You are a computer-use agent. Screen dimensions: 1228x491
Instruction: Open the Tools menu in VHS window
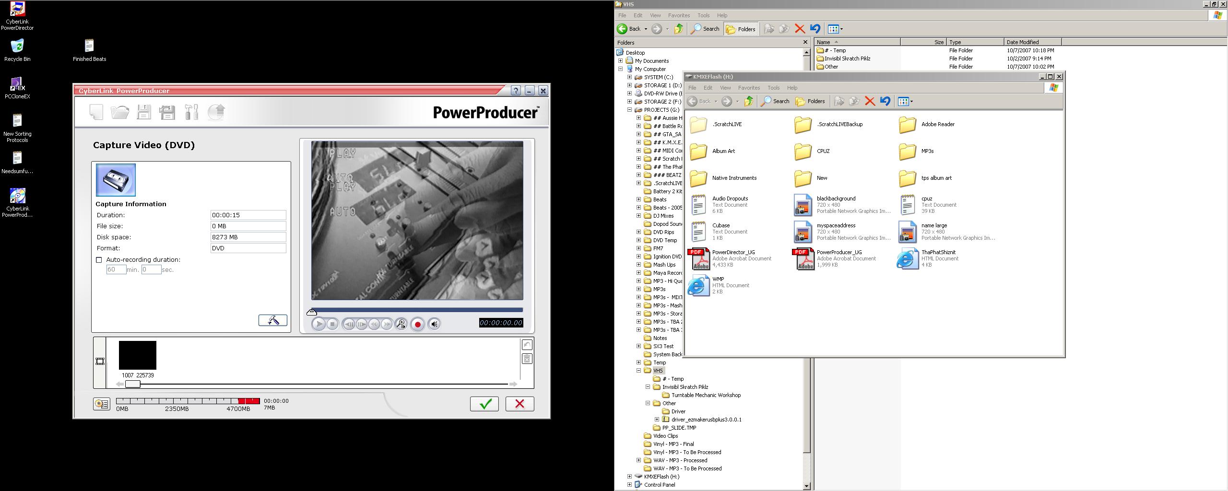703,15
